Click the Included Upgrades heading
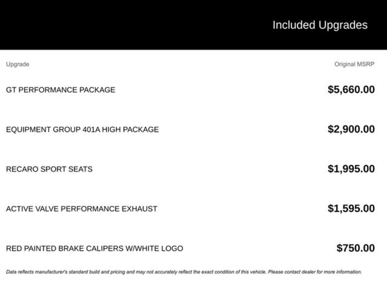Image resolution: width=387 pixels, height=290 pixels. tap(320, 25)
